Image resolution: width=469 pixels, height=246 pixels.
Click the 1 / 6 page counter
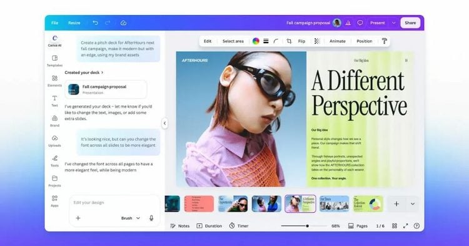tap(380, 226)
